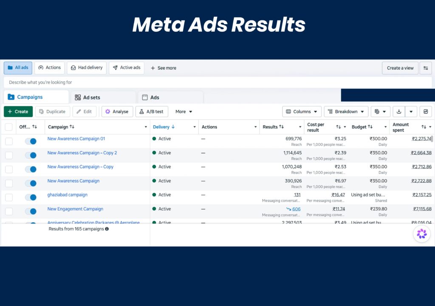This screenshot has height=306, width=435.
Task: Sort by Campaign column arrows
Action: coord(72,126)
